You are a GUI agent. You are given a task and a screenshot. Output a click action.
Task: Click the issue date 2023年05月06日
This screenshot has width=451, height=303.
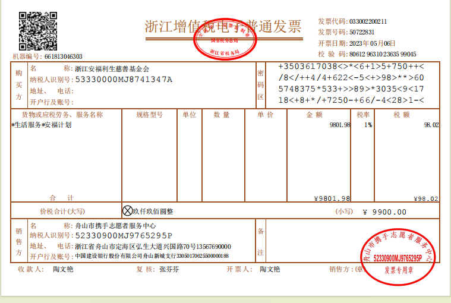point(372,43)
